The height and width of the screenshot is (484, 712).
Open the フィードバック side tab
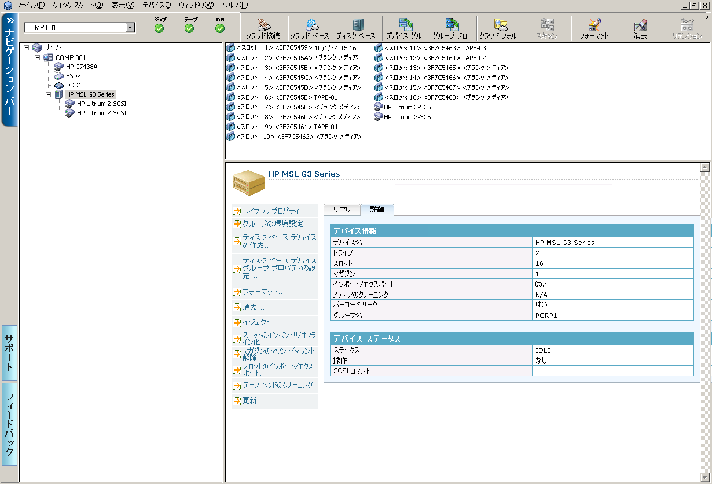point(9,424)
